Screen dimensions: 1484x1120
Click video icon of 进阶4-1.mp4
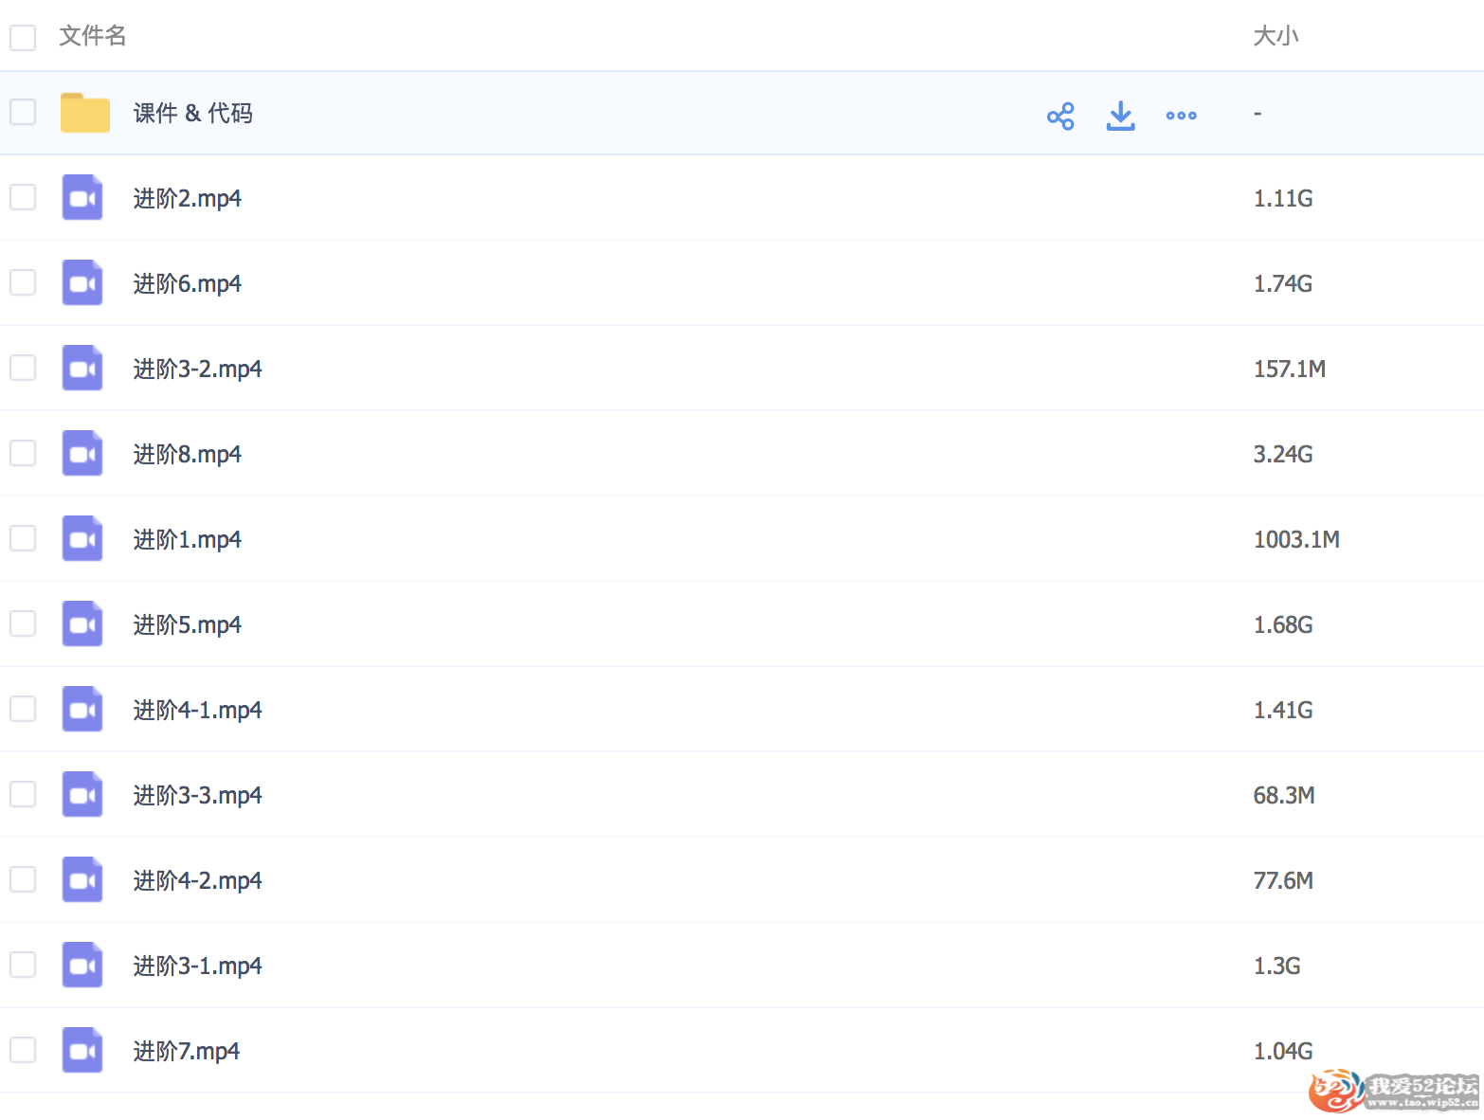82,709
